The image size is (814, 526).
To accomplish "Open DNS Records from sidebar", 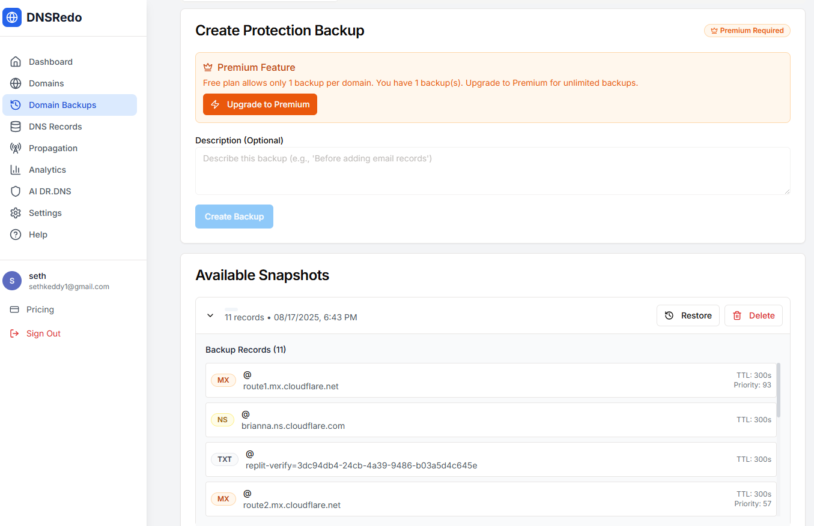I will tap(70, 127).
